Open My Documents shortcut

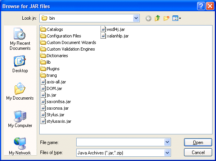[20, 92]
